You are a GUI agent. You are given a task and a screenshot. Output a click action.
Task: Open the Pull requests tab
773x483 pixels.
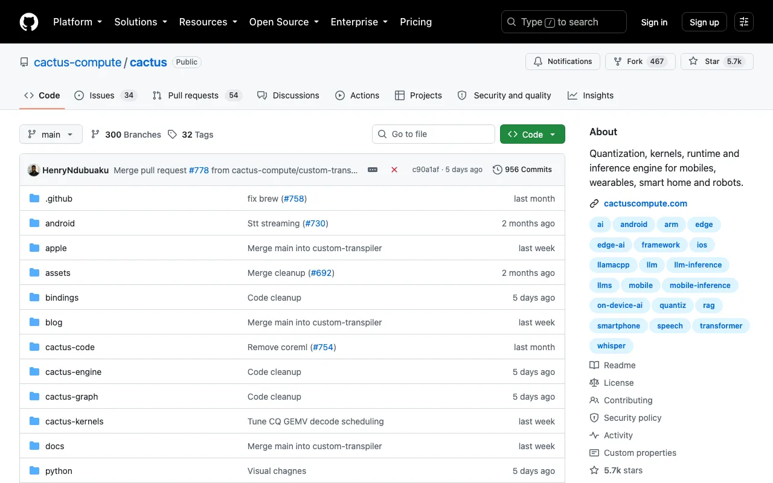[x=197, y=95]
